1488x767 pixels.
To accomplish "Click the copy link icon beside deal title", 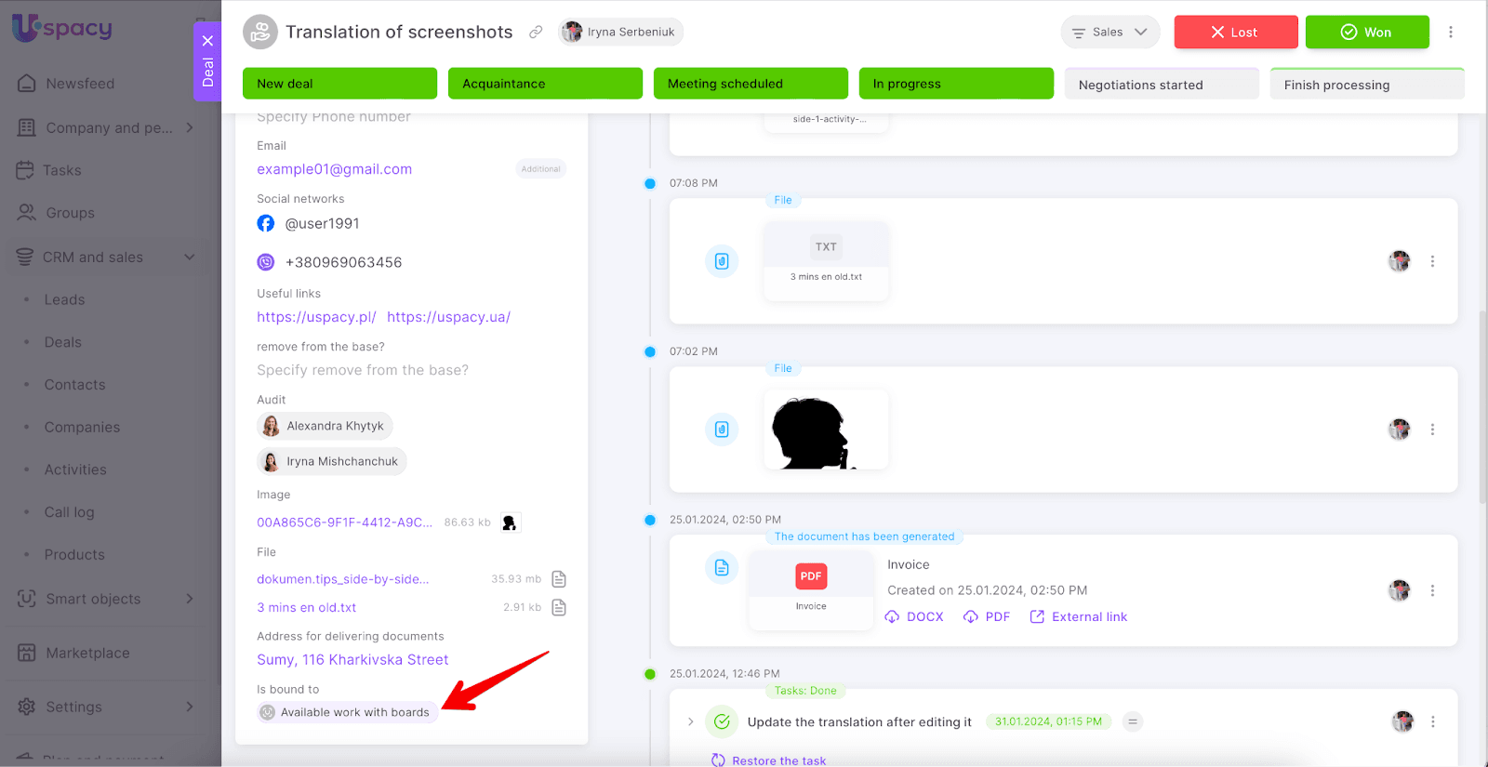I will point(536,33).
